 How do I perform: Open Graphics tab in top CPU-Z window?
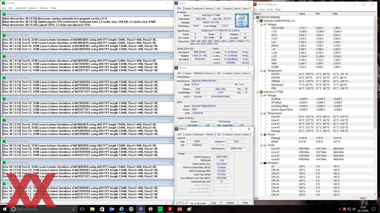(228, 9)
